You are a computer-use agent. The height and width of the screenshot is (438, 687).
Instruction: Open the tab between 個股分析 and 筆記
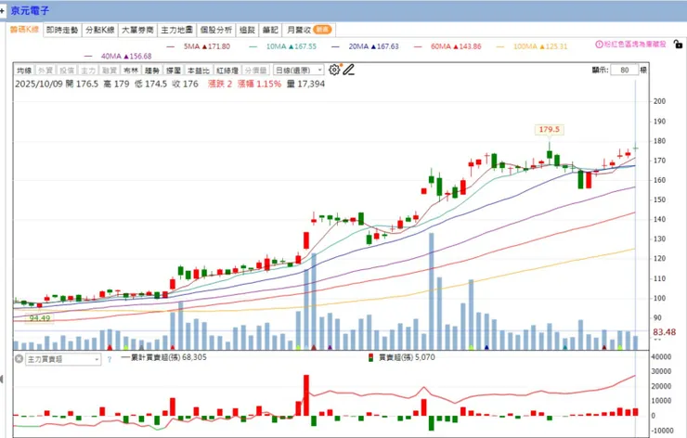247,30
